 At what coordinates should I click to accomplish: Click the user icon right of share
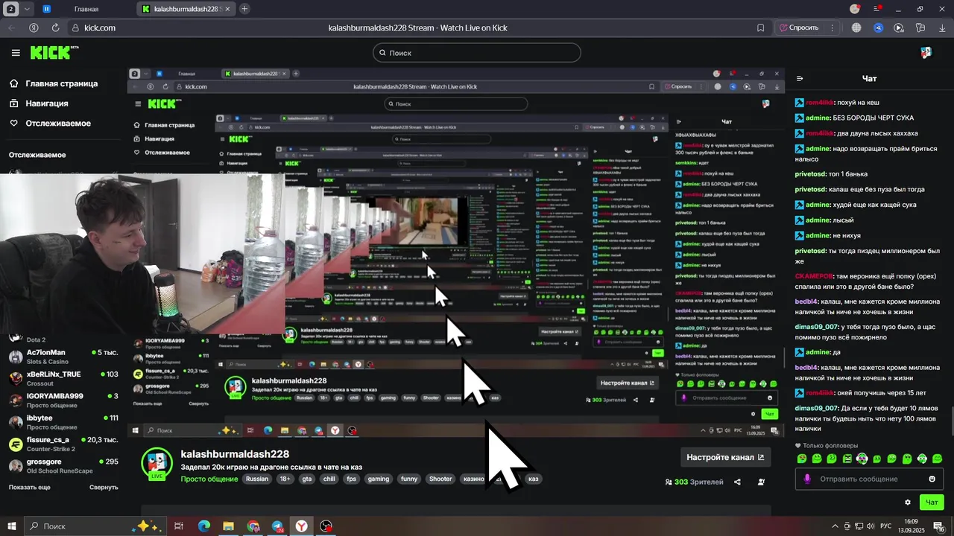pos(761,482)
